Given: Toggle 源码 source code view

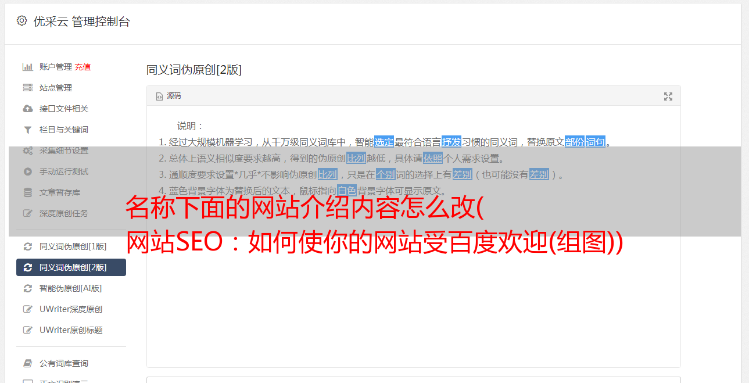Looking at the screenshot, I should [x=169, y=96].
